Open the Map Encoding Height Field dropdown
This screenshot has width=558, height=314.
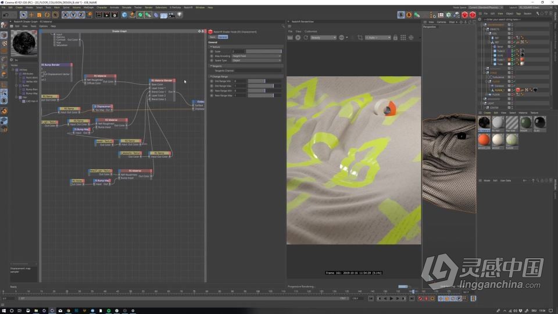click(256, 56)
